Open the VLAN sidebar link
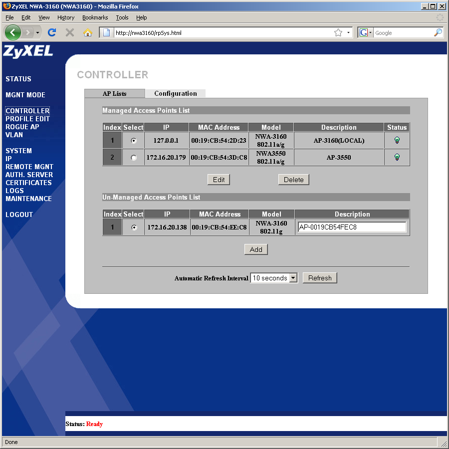Viewport: 449px width, 449px height. point(14,135)
